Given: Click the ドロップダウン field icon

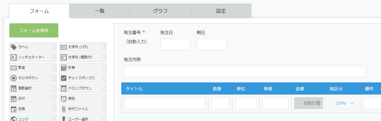Looking at the screenshot, I should [x=64, y=88].
